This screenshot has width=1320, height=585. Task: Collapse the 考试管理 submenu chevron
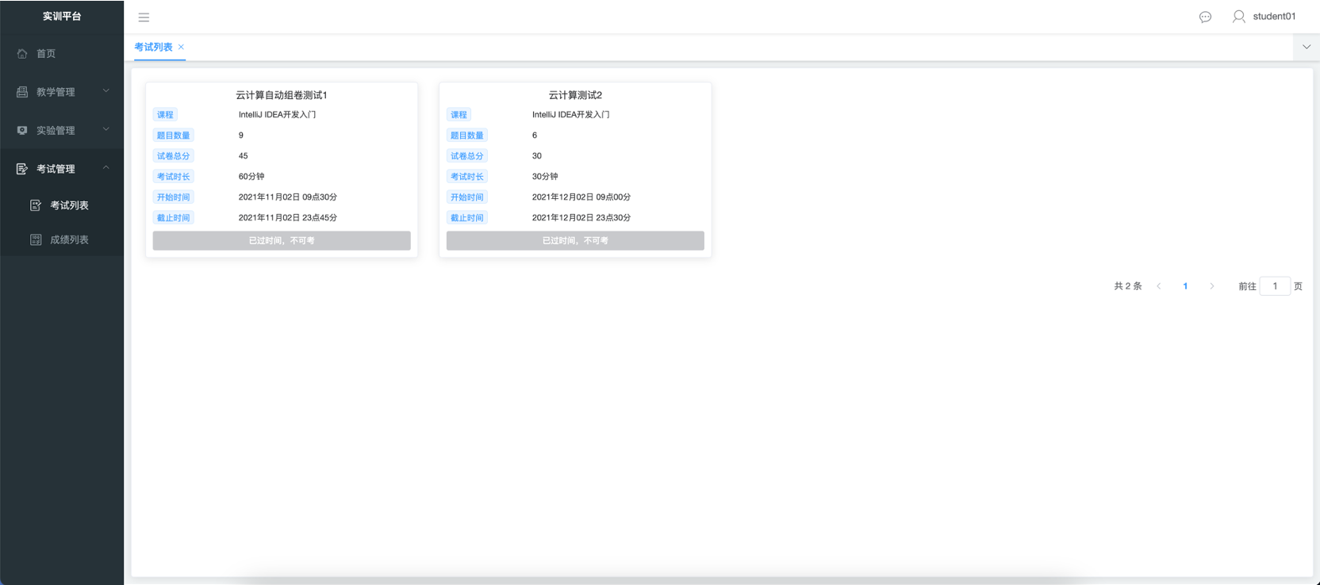pos(106,168)
